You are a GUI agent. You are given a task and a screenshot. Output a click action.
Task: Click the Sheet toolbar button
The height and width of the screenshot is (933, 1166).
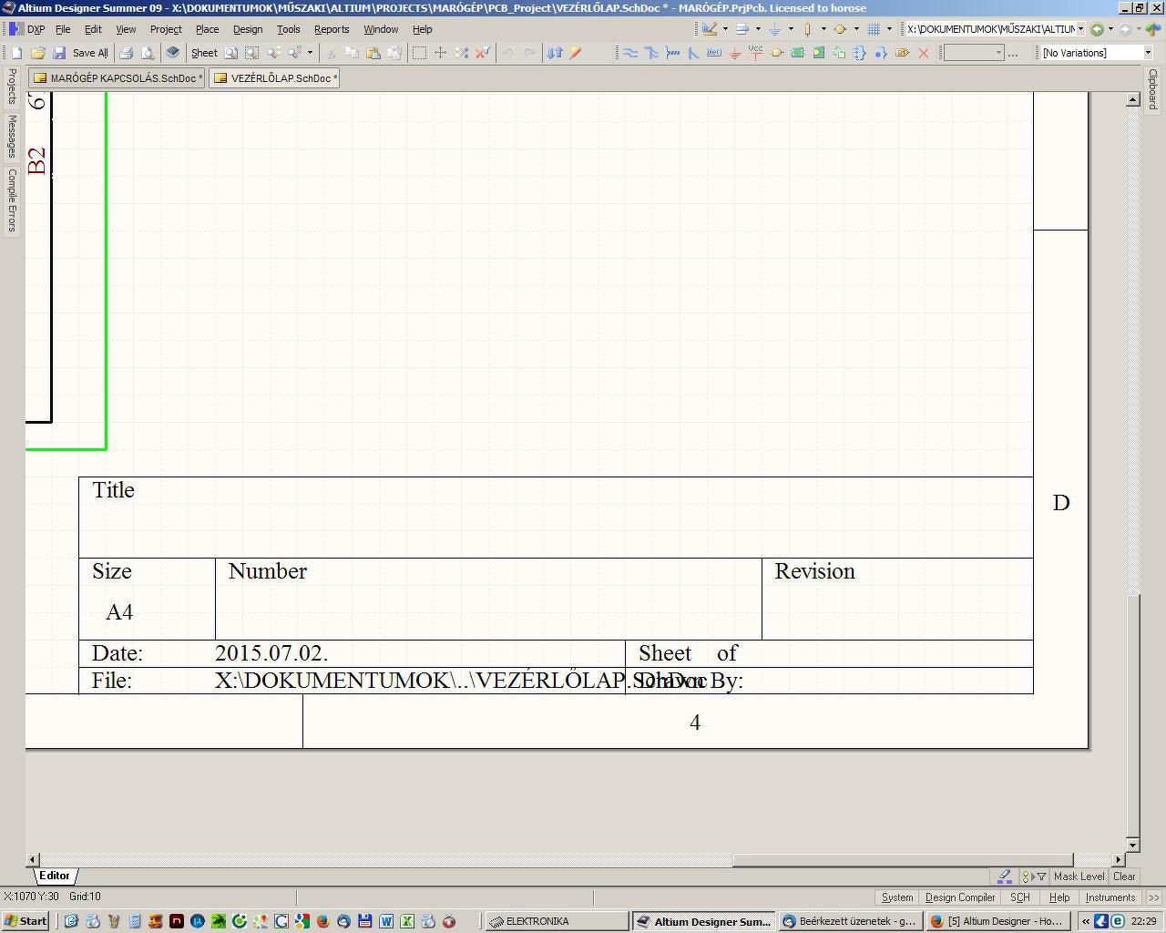[204, 53]
